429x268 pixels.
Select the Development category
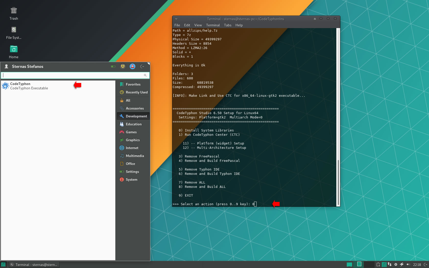coord(133,116)
